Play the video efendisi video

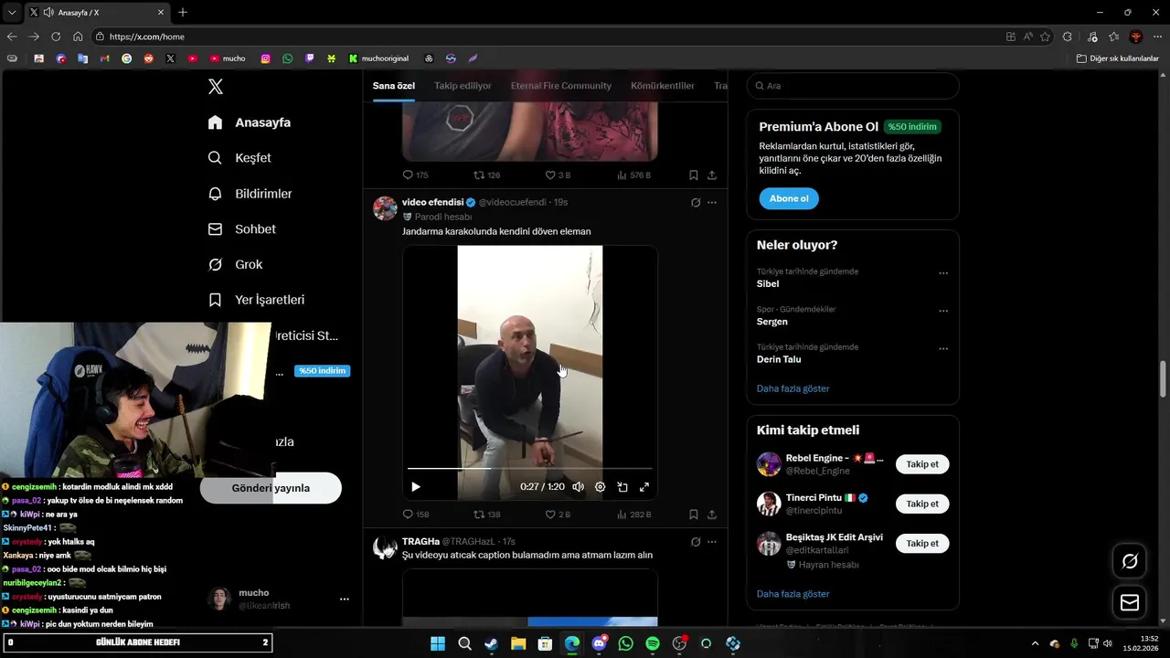[416, 487]
